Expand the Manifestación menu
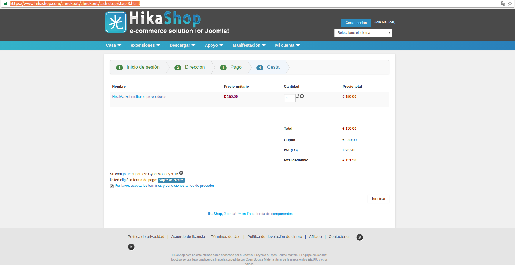Screen dimensions: 515x265 (249, 45)
